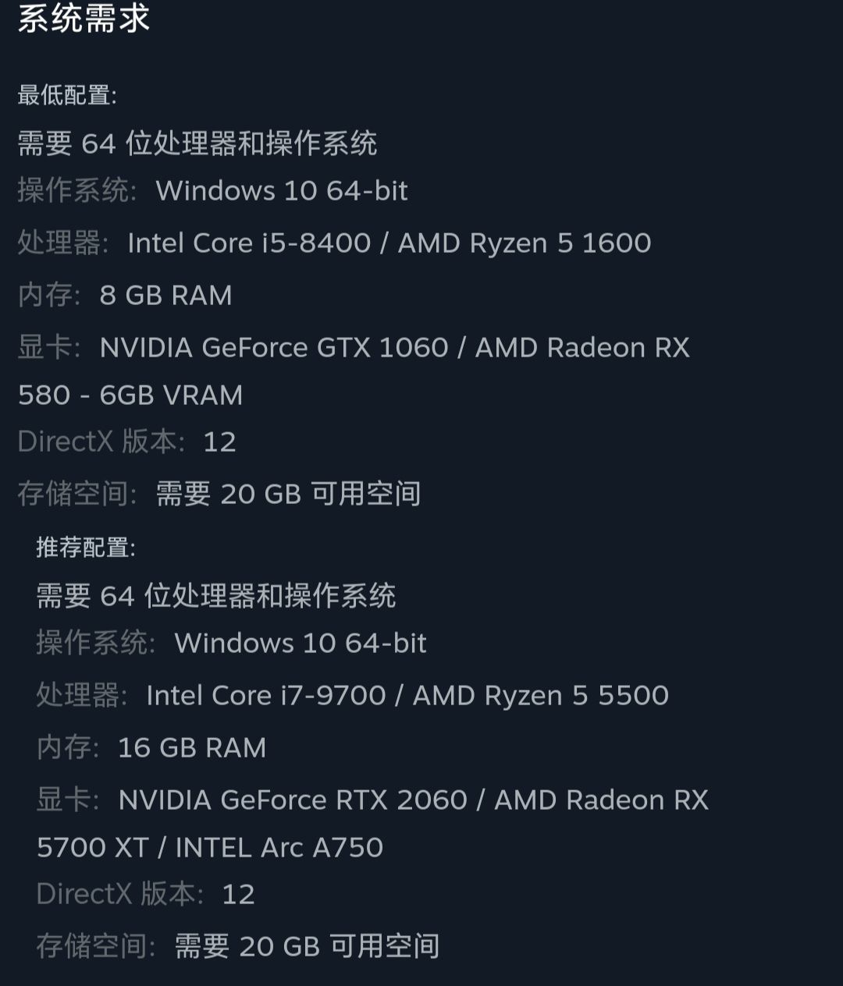This screenshot has width=843, height=986.
Task: Select DirectX 版本 12 under 最低配置
Action: [126, 442]
